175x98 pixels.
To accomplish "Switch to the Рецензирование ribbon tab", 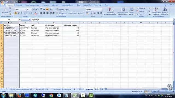I will (x=67, y=5).
